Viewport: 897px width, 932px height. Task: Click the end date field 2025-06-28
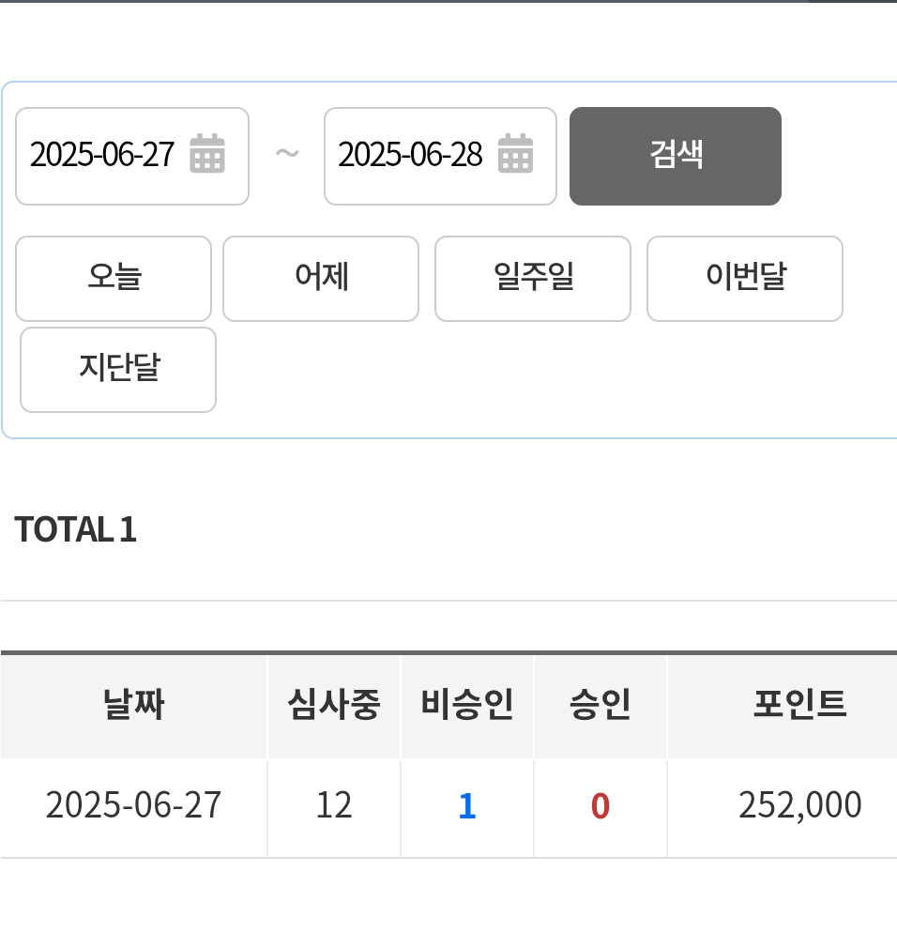click(x=440, y=157)
